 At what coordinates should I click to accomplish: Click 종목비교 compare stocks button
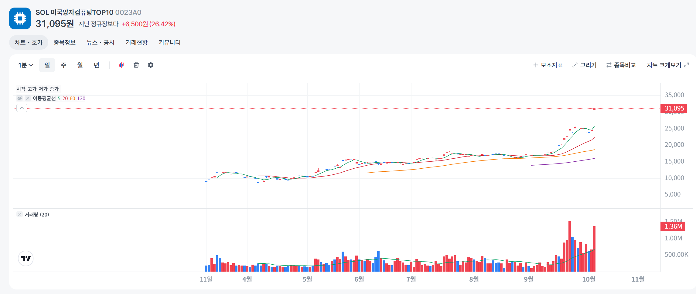(621, 65)
